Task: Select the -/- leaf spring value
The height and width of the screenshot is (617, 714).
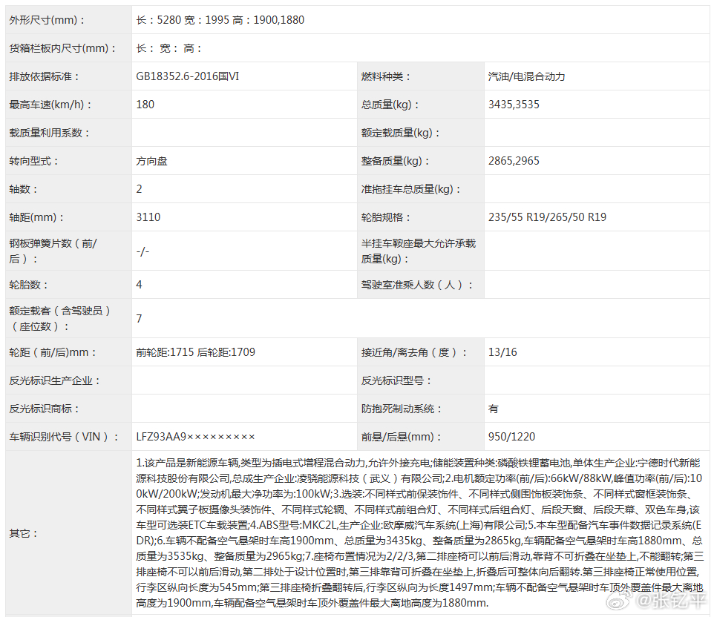Action: (143, 251)
